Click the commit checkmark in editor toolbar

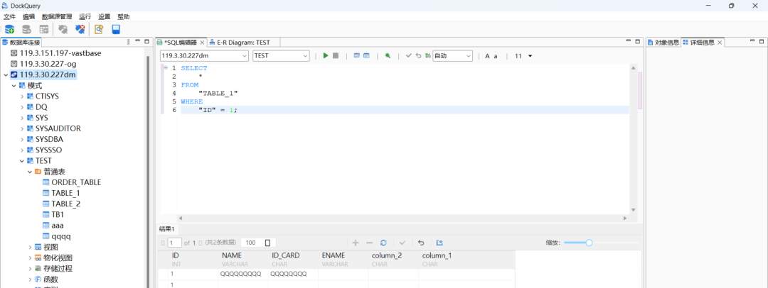coord(408,56)
